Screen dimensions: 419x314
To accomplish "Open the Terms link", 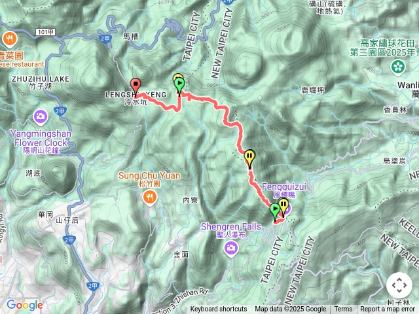I will (x=343, y=309).
